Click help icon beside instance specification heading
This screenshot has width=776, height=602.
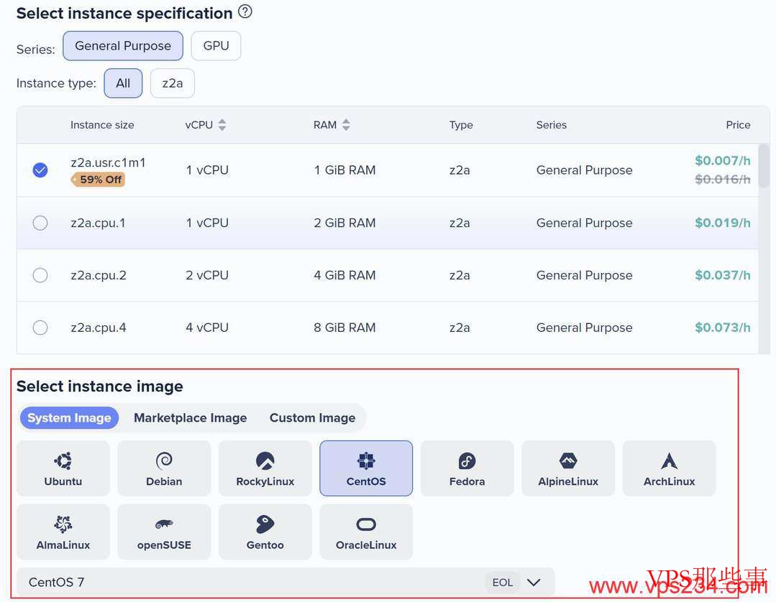245,12
